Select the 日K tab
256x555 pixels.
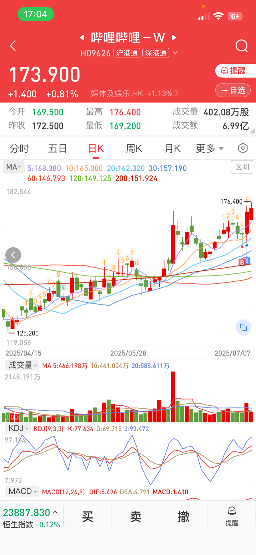click(x=96, y=149)
